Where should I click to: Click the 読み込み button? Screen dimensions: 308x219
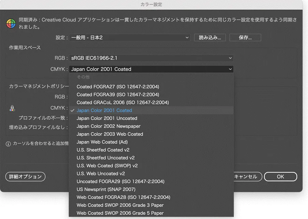[210, 37]
